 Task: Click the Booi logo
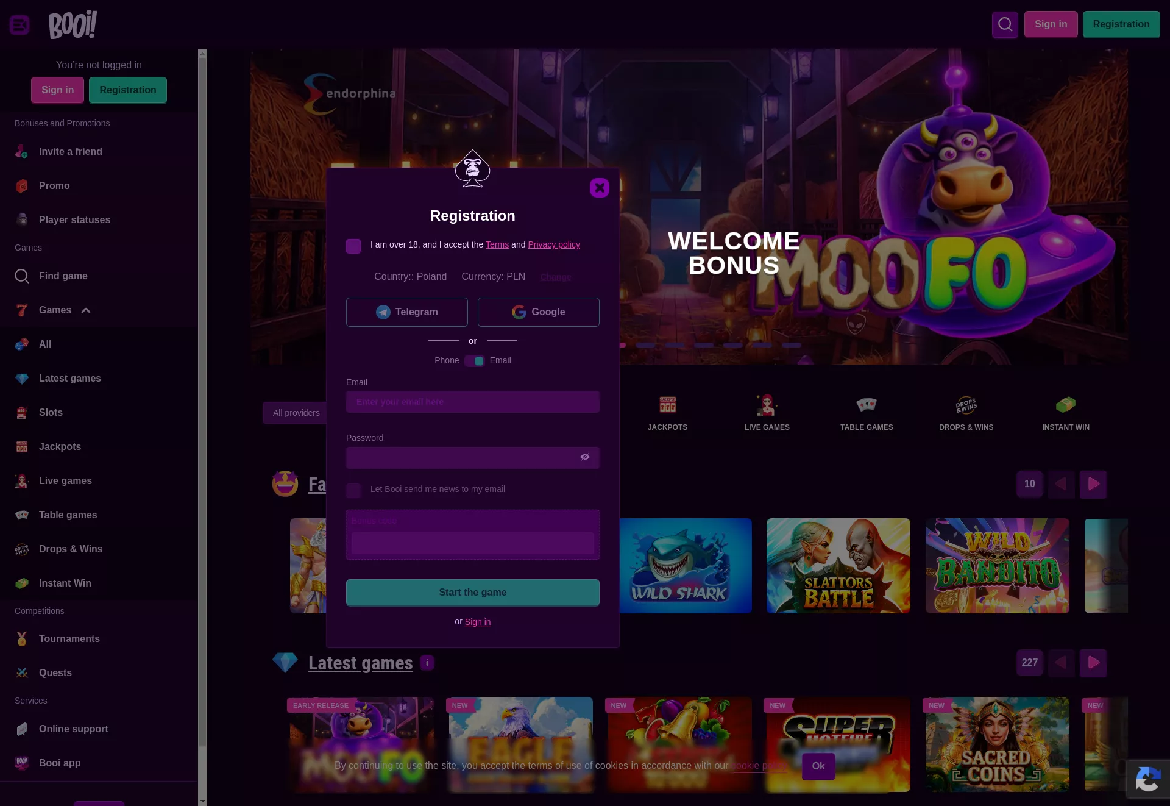(x=73, y=24)
